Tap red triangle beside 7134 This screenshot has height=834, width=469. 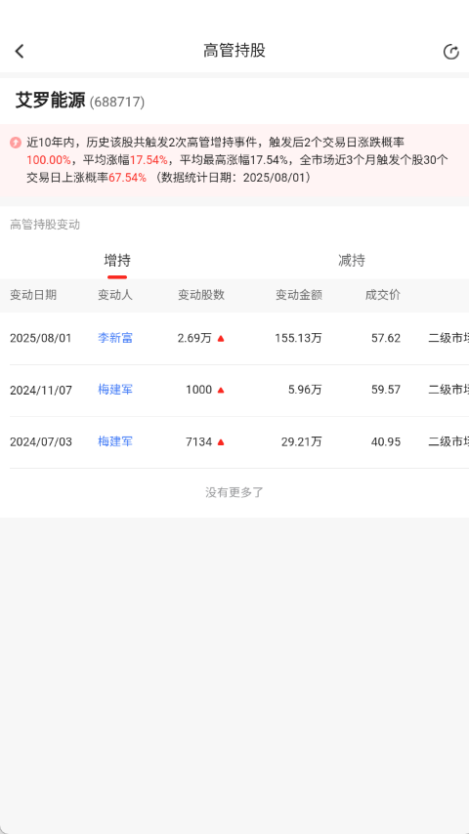coord(221,442)
